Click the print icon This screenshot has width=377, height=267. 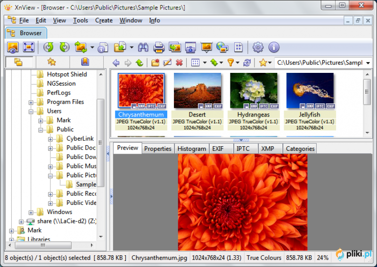coord(159,47)
